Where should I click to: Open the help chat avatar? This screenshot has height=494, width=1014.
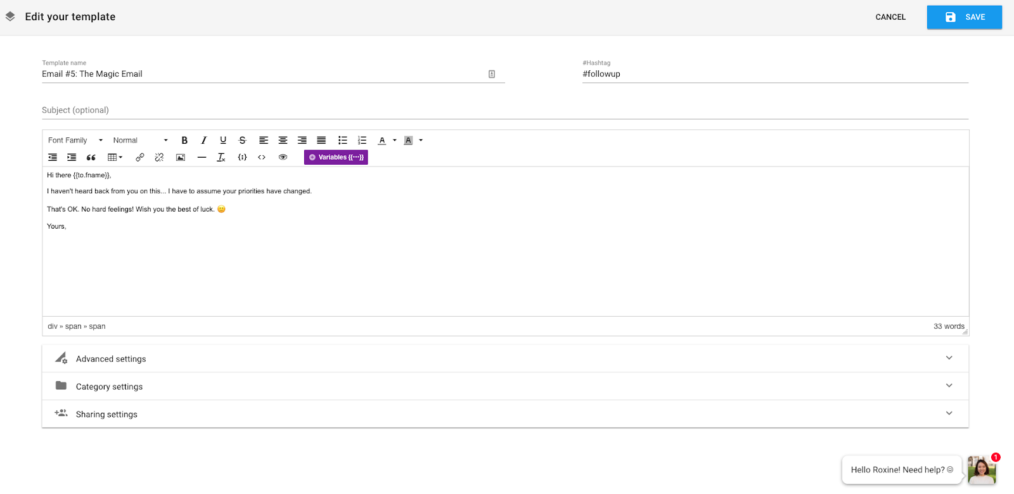pos(982,471)
